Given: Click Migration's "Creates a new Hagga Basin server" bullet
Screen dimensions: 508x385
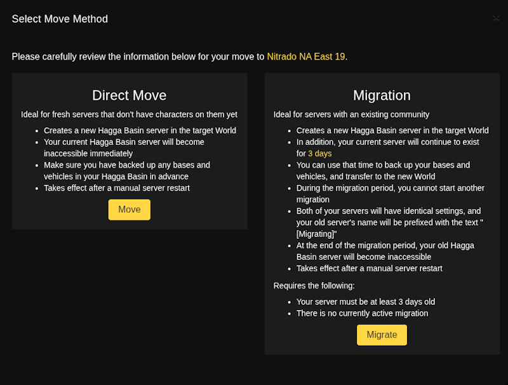Looking at the screenshot, I should [392, 130].
